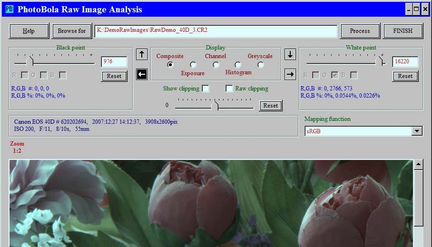This screenshot has width=432, height=247.
Task: Click the PB application icon in title bar
Action: [x=9, y=10]
